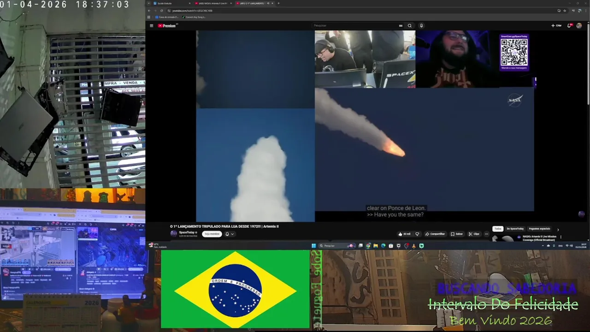The width and height of the screenshot is (590, 332).
Task: Open Task View in the taskbar
Action: [360, 246]
